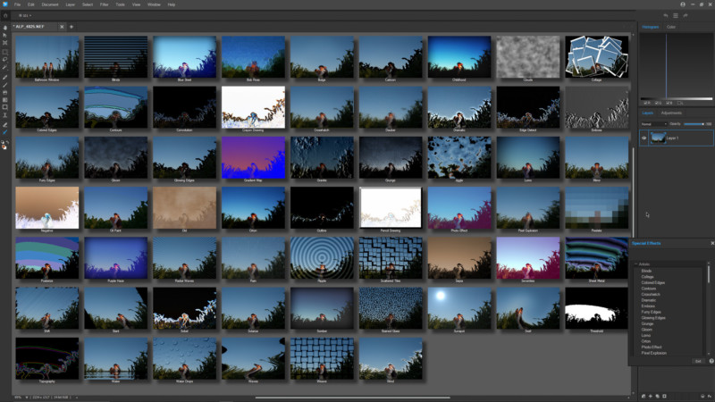Select Glowing Edges in effects list
The image size is (715, 402).
653,318
